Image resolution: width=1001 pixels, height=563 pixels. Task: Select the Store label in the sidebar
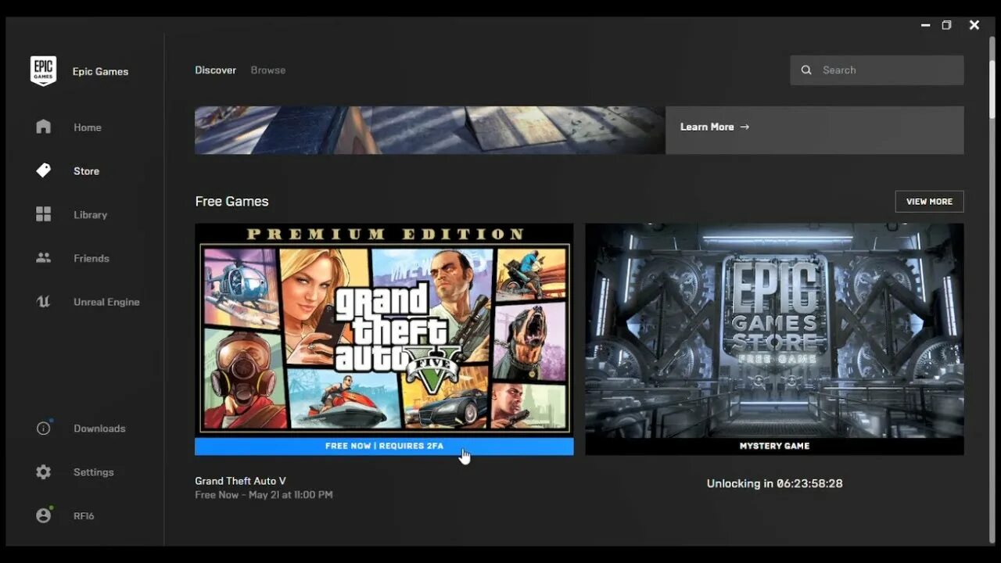pos(86,171)
